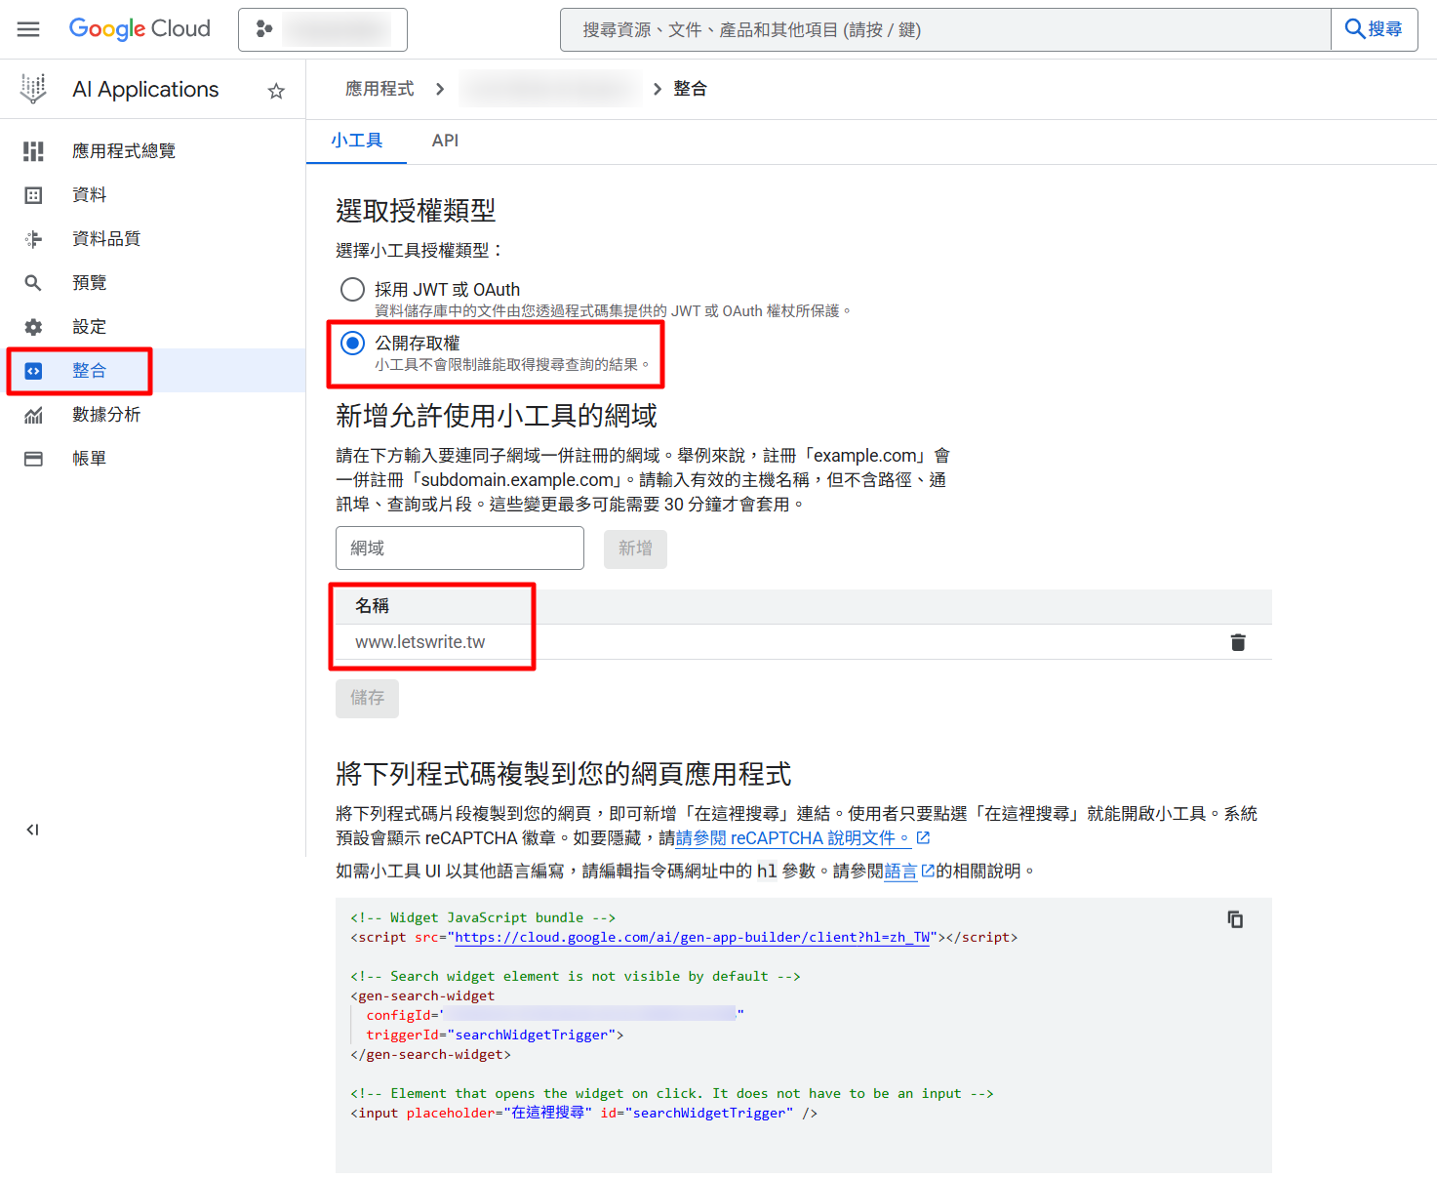The height and width of the screenshot is (1178, 1437).
Task: Click the 帳單 credit card icon
Action: click(x=33, y=459)
